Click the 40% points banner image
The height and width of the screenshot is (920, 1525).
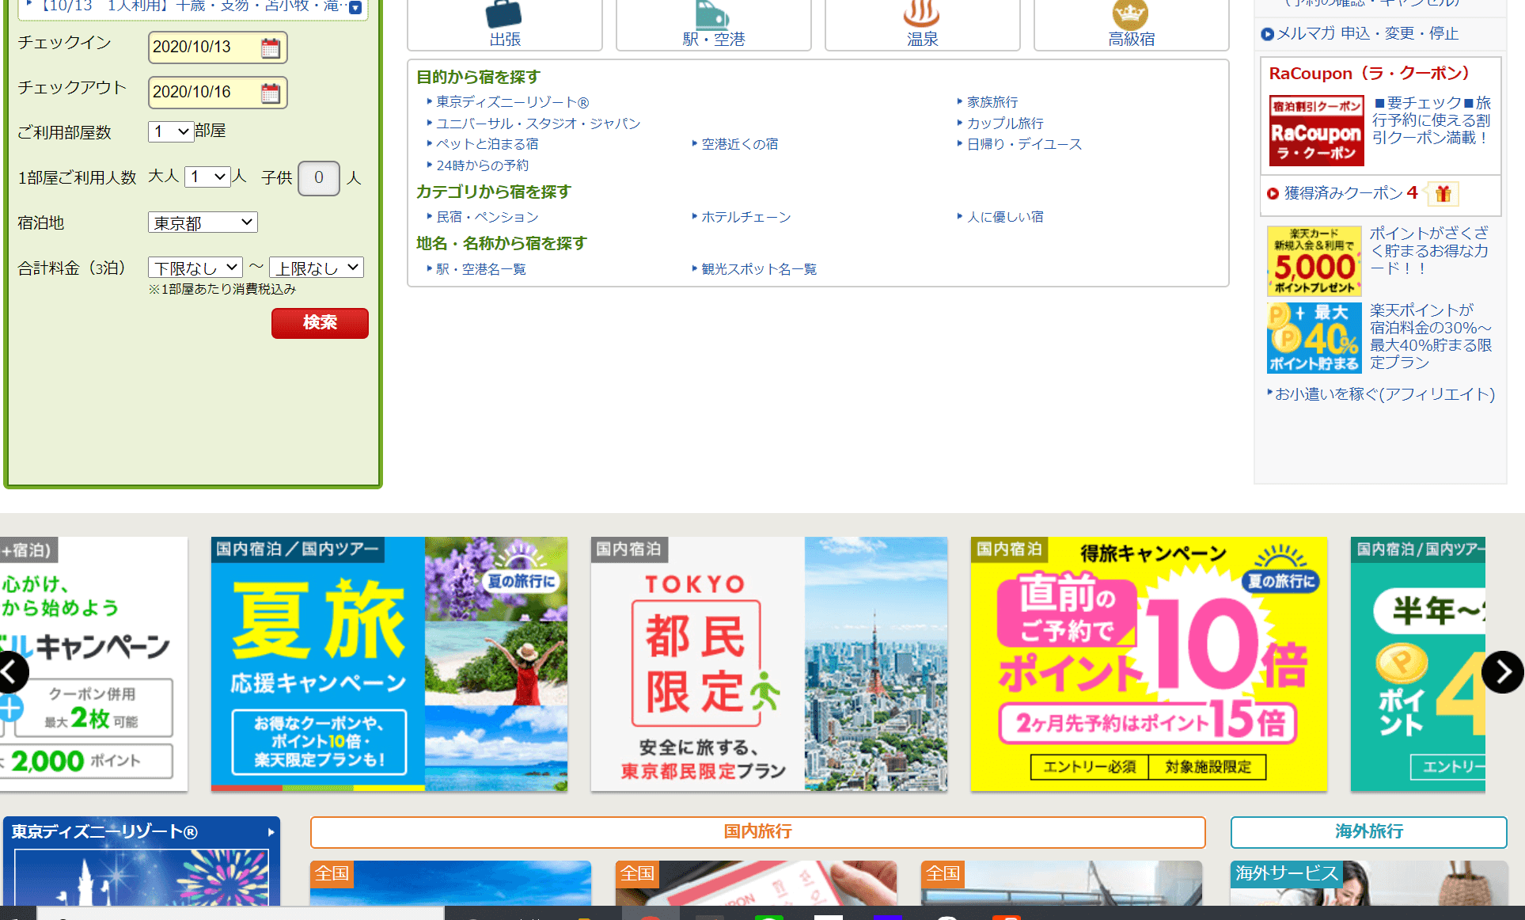[x=1314, y=338]
